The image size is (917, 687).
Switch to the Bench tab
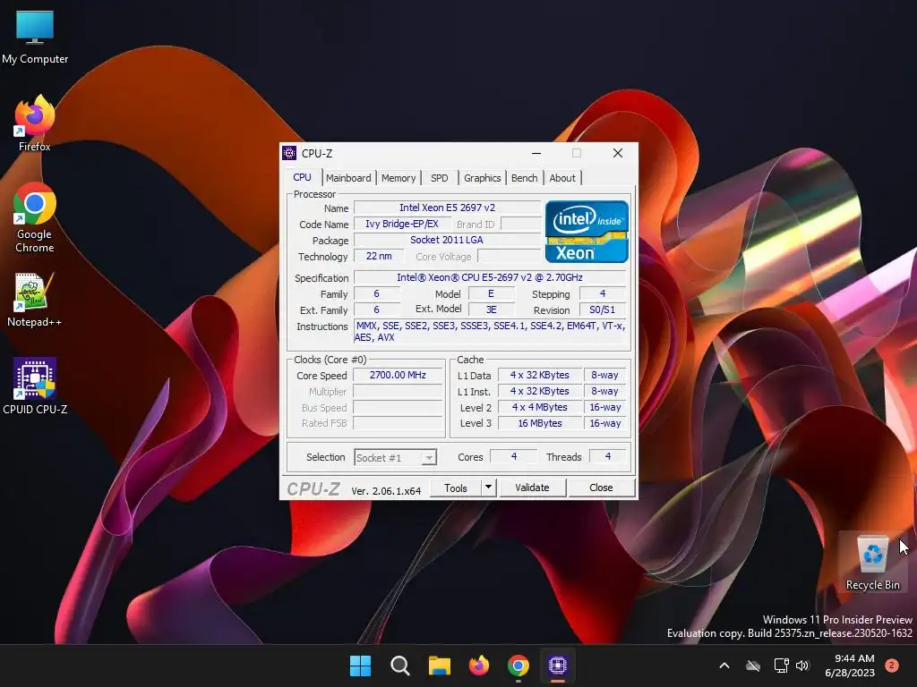tap(524, 178)
